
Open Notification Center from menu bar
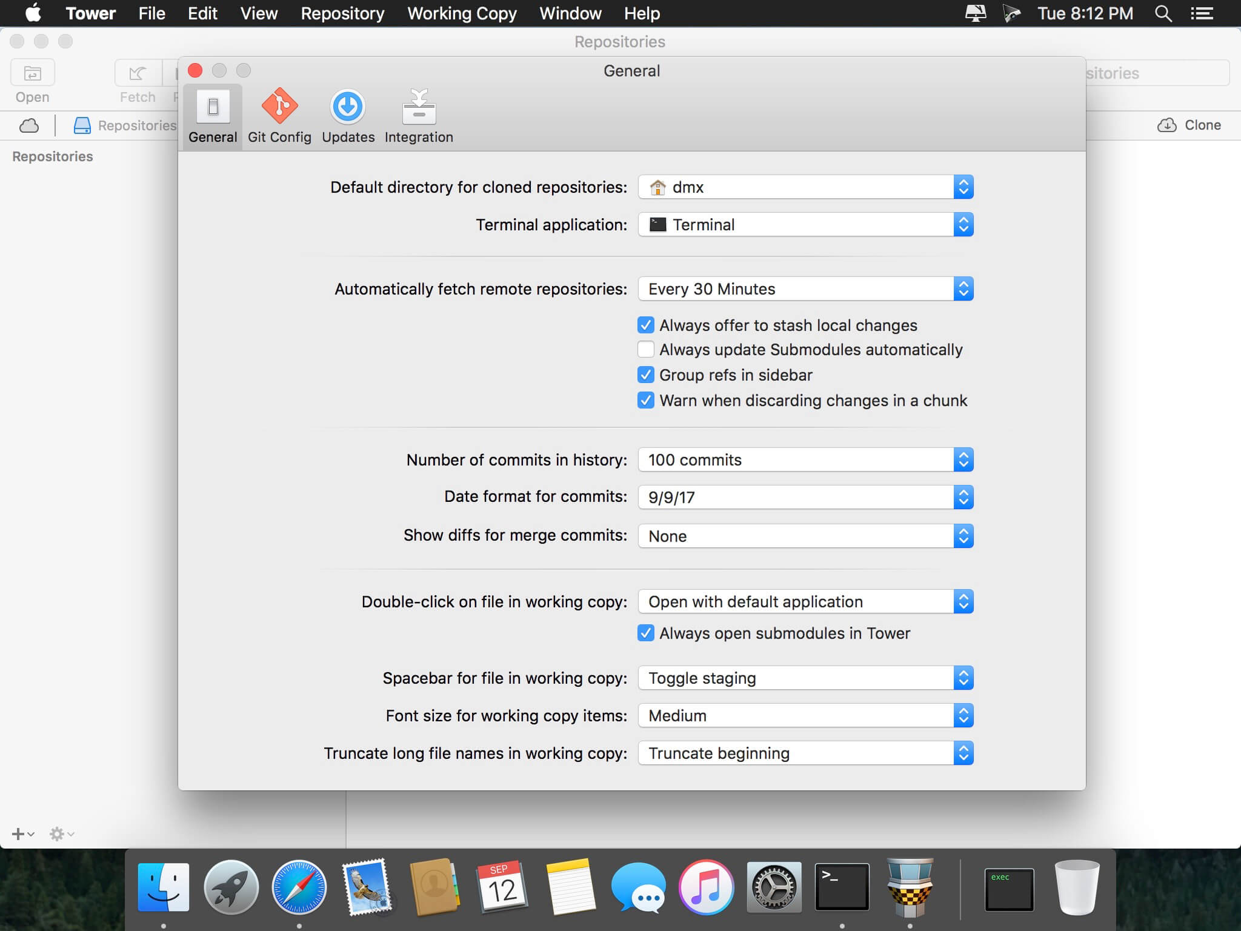tap(1202, 13)
